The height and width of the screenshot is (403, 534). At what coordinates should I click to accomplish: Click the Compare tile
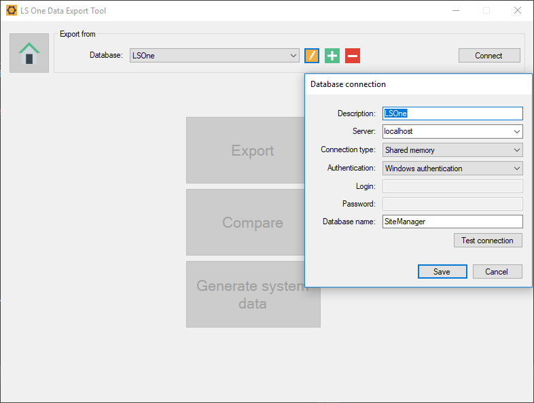point(245,222)
